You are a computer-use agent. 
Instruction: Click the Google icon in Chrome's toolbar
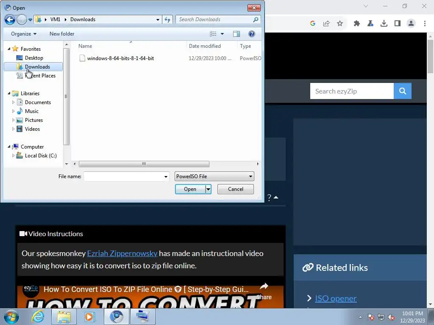[x=313, y=24]
